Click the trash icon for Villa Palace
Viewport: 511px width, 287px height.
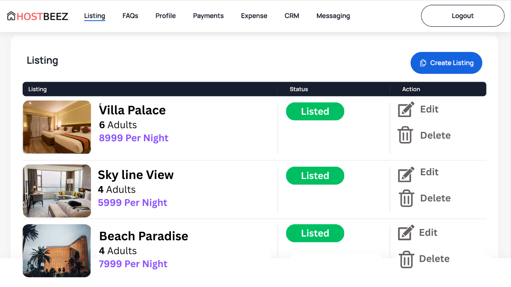[405, 135]
